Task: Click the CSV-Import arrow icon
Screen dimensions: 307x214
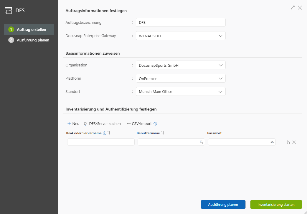Action: [129, 124]
